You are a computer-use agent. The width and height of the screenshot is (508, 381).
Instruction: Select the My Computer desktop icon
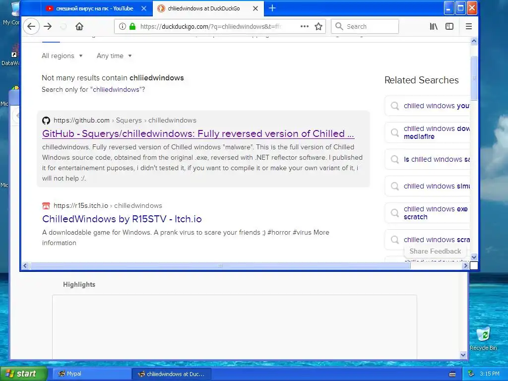coord(11,14)
